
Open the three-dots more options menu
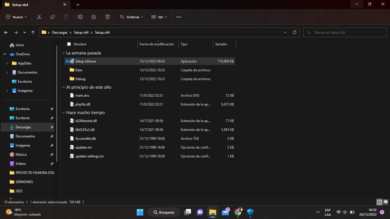(x=179, y=17)
